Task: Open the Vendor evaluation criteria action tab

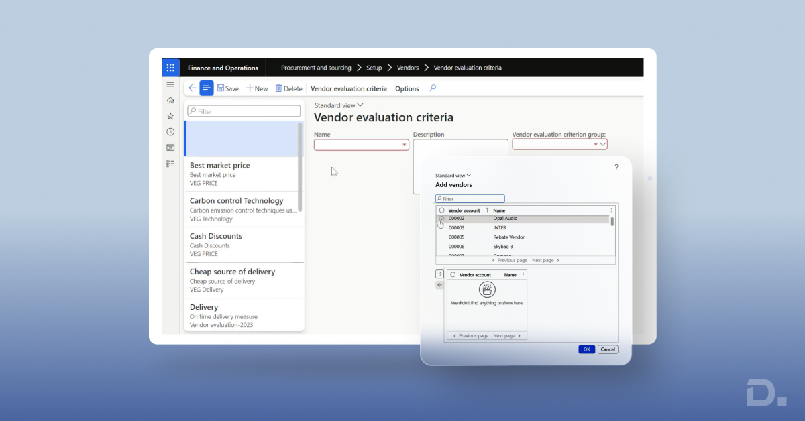Action: (349, 88)
